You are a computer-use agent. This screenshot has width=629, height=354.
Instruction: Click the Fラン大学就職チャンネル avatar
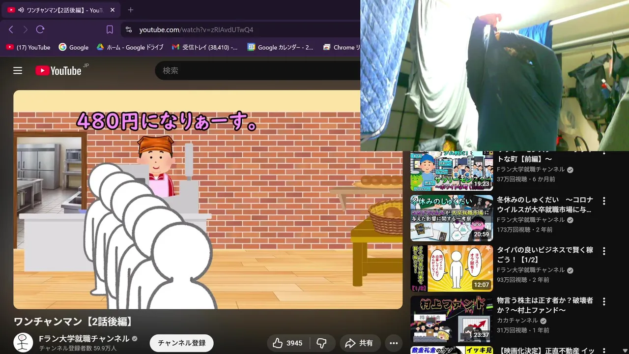pos(23,343)
